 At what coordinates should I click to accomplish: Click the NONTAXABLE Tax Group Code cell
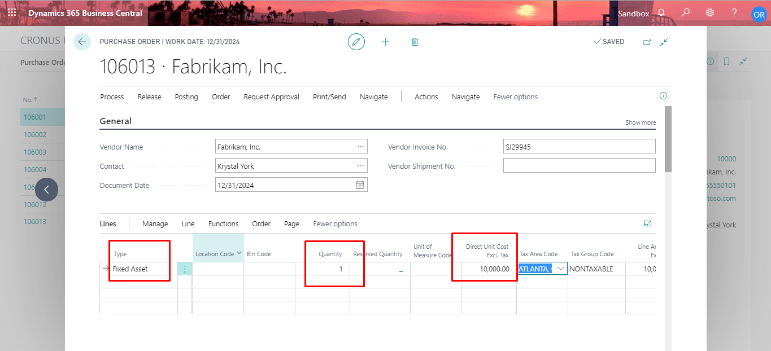tap(596, 269)
